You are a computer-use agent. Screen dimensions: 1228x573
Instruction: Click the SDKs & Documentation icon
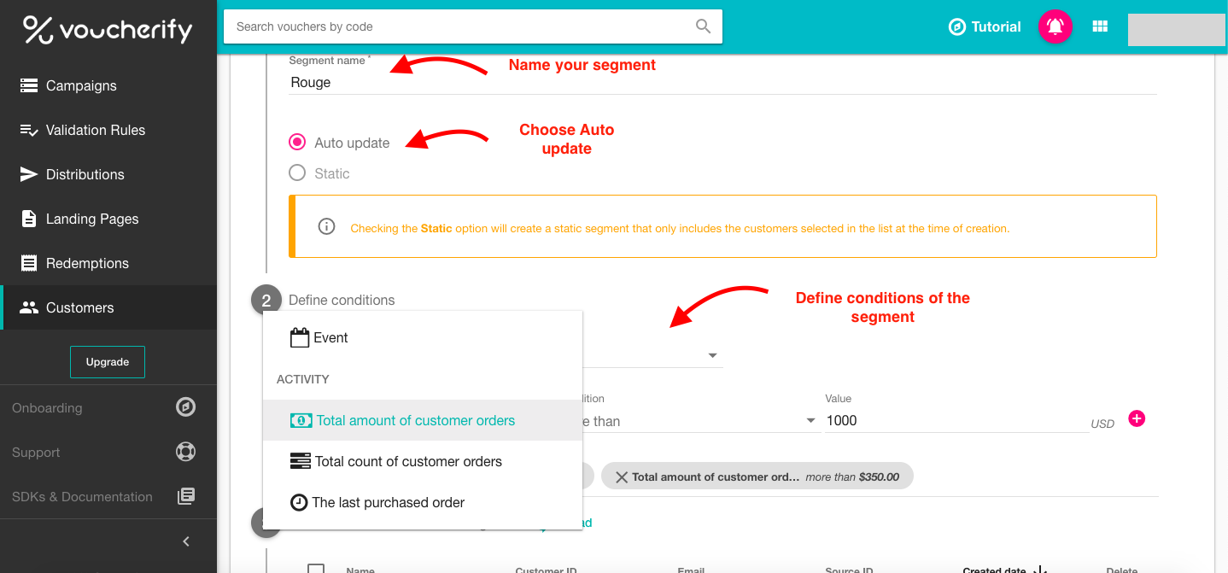point(185,496)
